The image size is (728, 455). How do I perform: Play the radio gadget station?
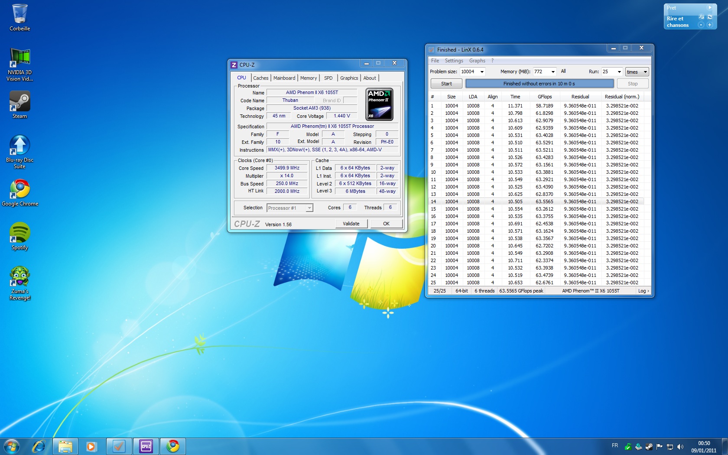(x=709, y=8)
